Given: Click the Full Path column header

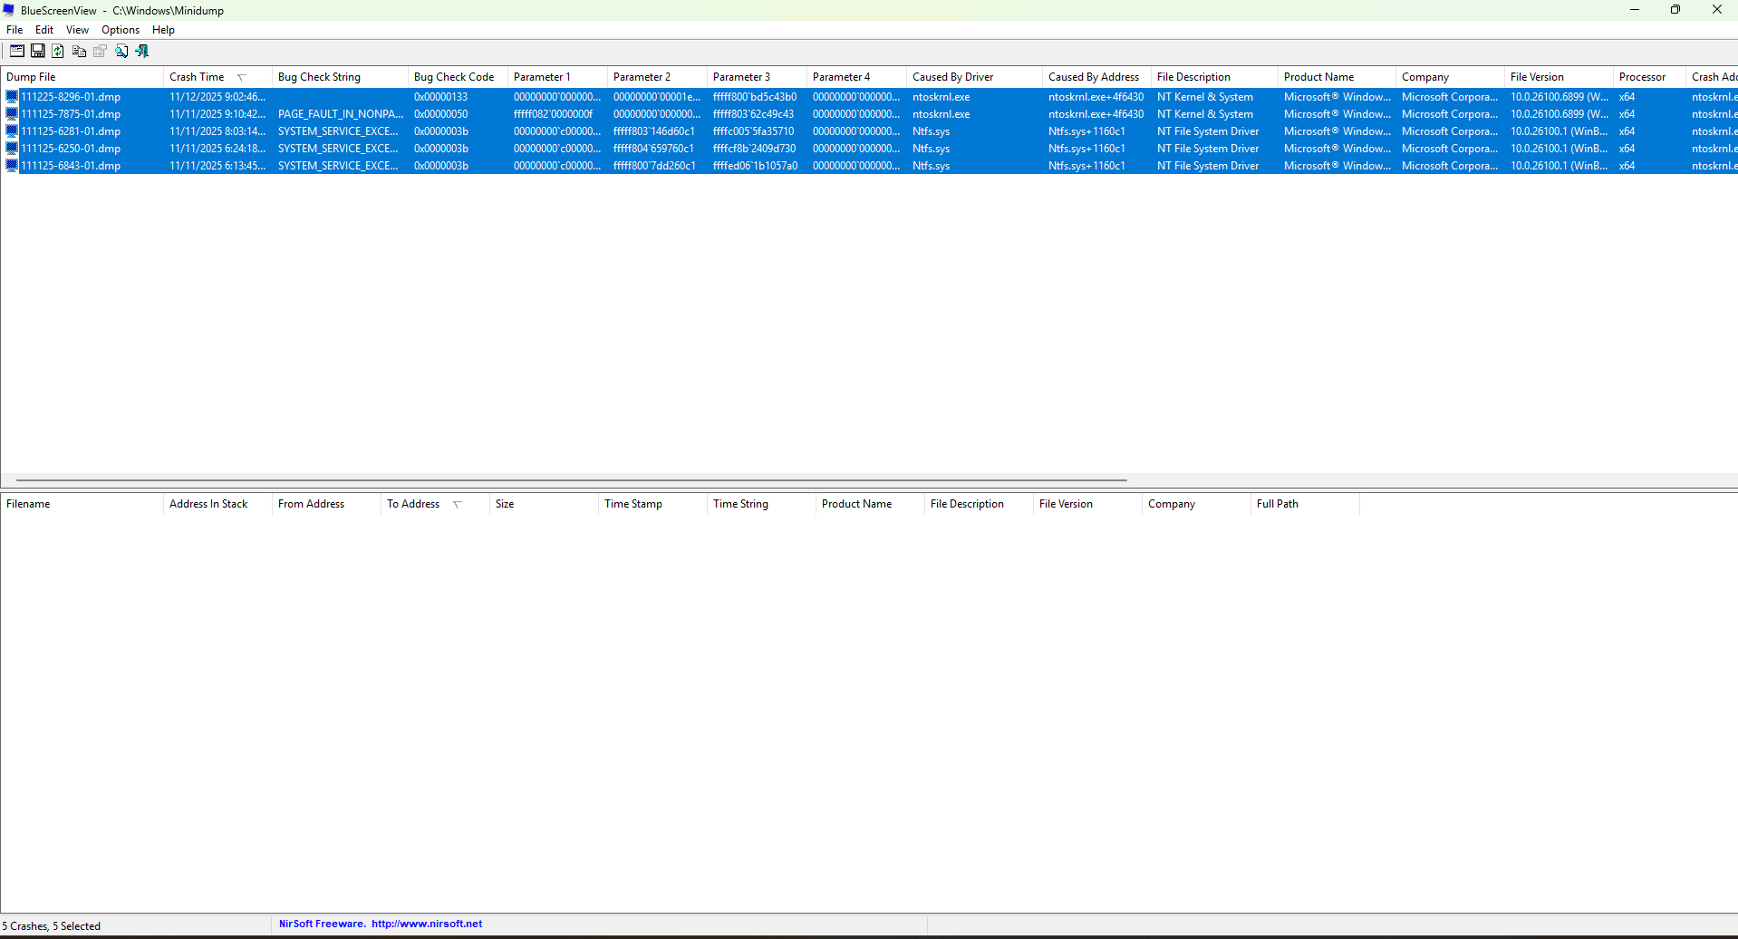Looking at the screenshot, I should coord(1305,504).
